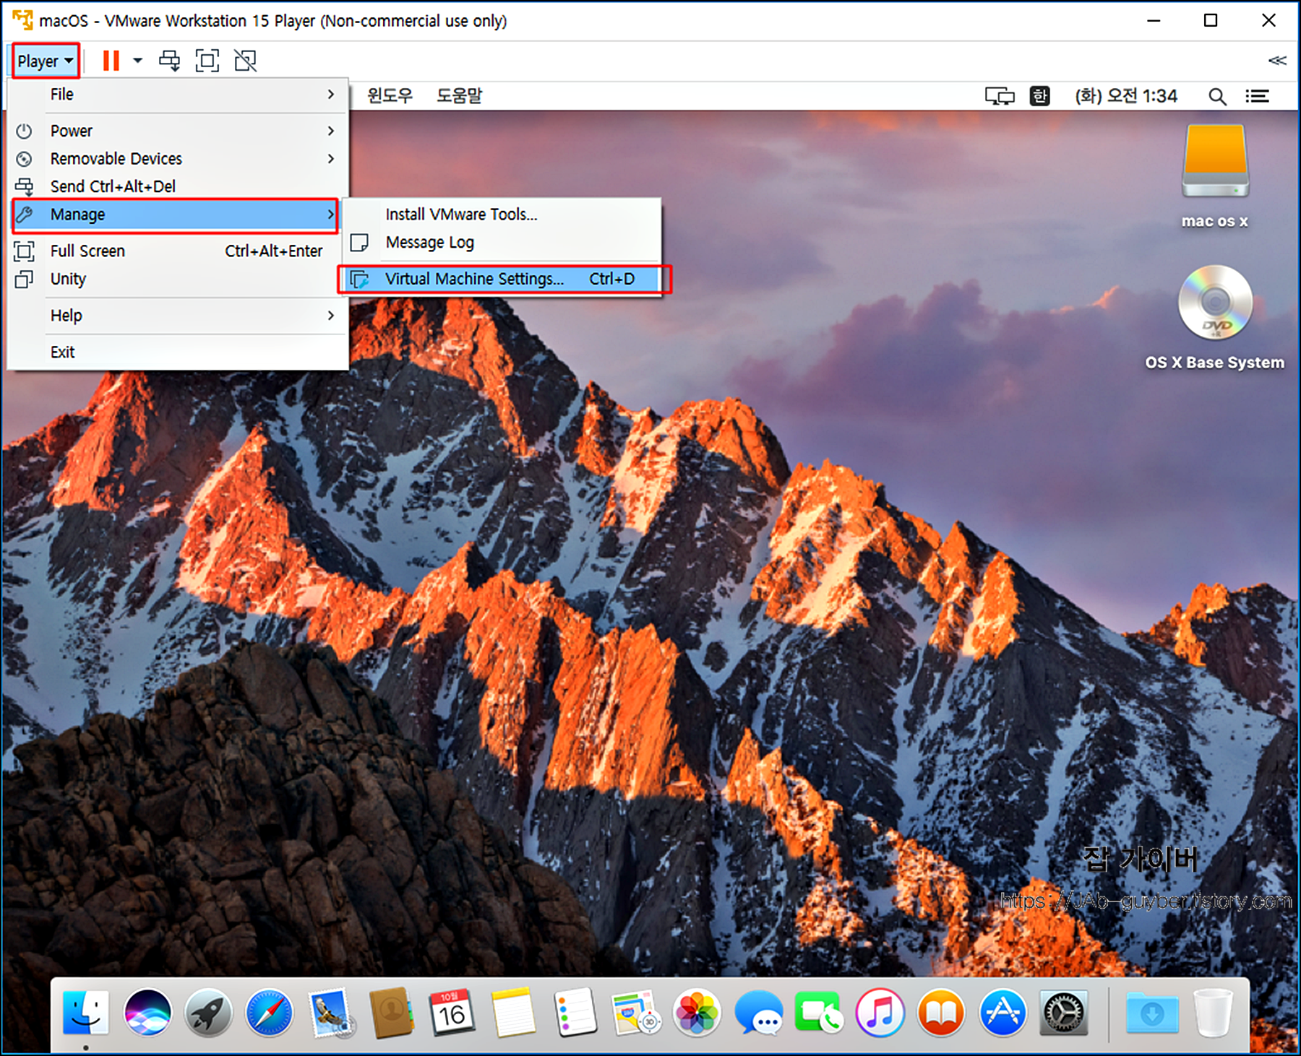The height and width of the screenshot is (1056, 1301).
Task: Select the Manage menu item
Action: tap(176, 215)
